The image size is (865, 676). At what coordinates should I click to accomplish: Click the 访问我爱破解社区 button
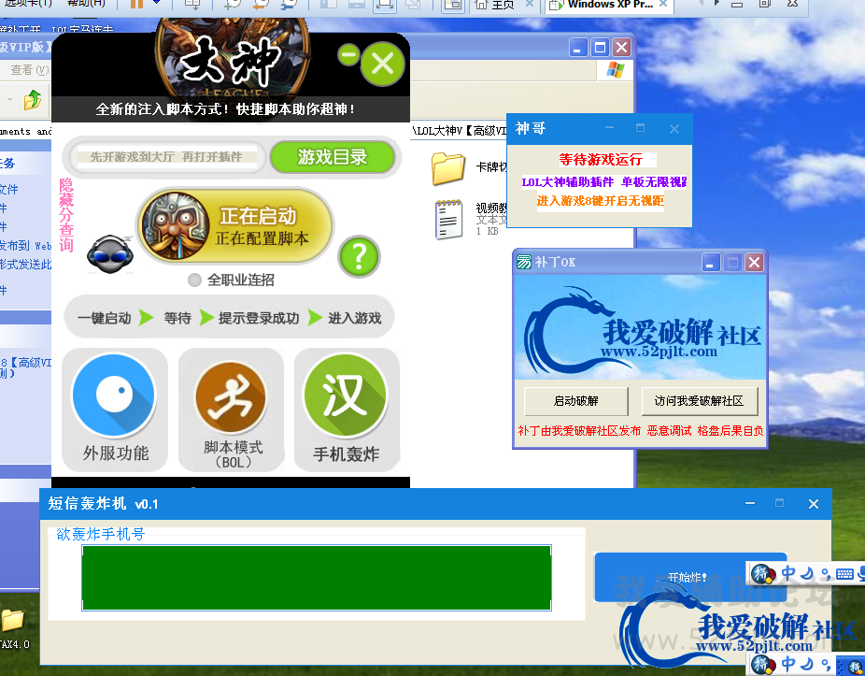699,401
